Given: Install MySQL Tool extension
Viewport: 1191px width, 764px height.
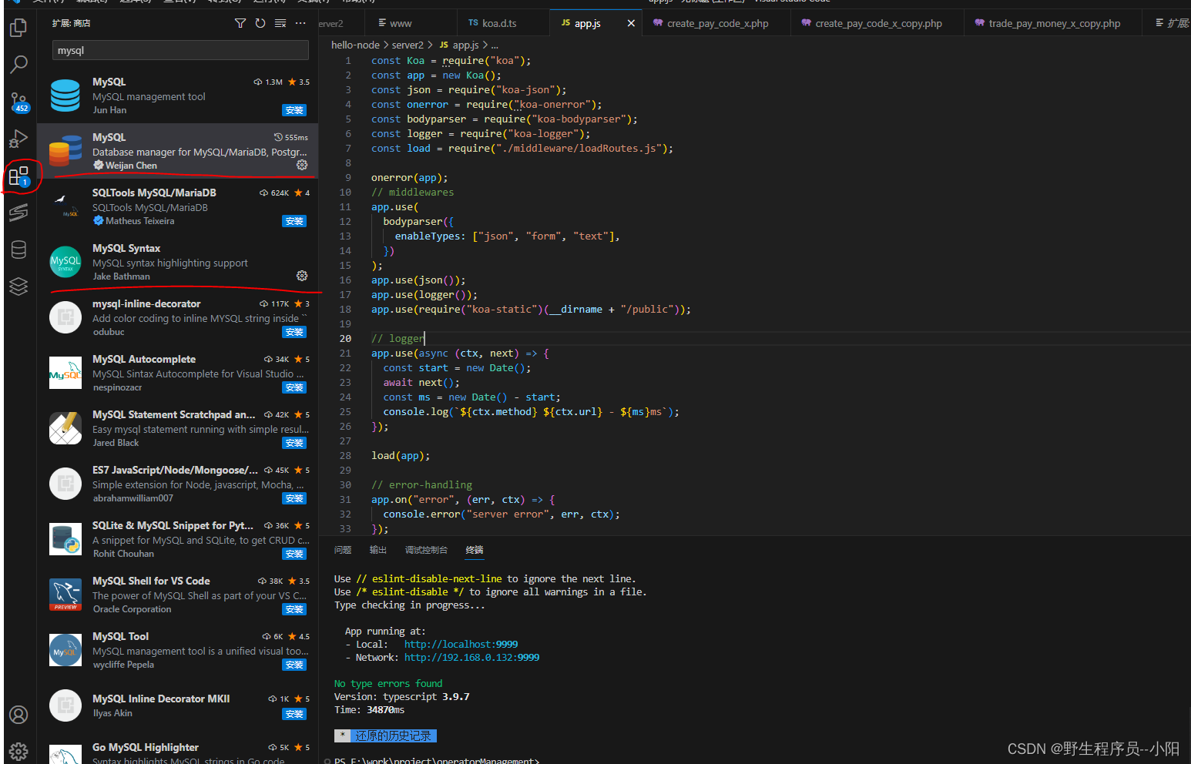Looking at the screenshot, I should [294, 665].
